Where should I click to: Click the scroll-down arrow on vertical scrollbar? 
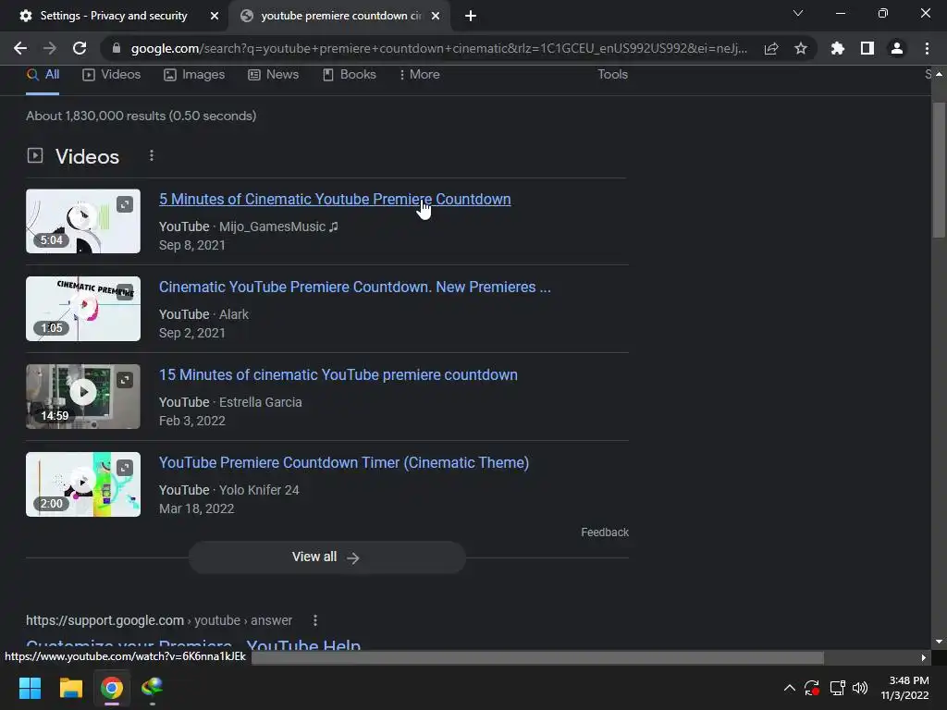(x=939, y=642)
